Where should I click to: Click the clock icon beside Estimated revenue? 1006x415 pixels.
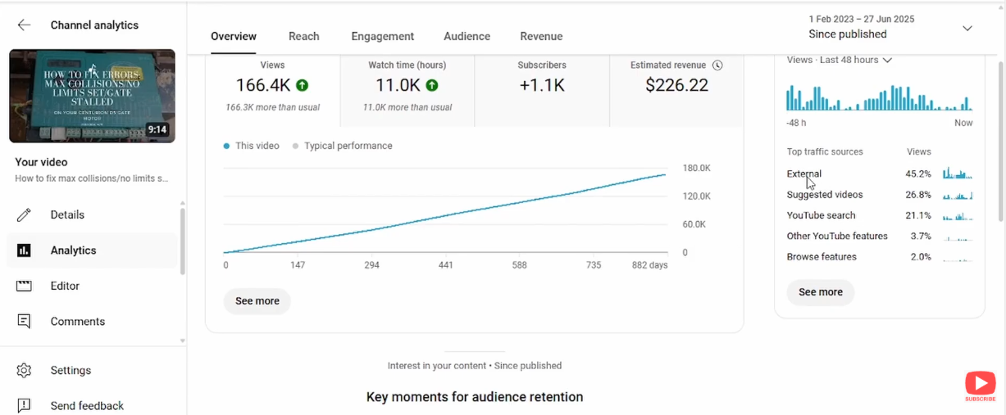pos(717,65)
